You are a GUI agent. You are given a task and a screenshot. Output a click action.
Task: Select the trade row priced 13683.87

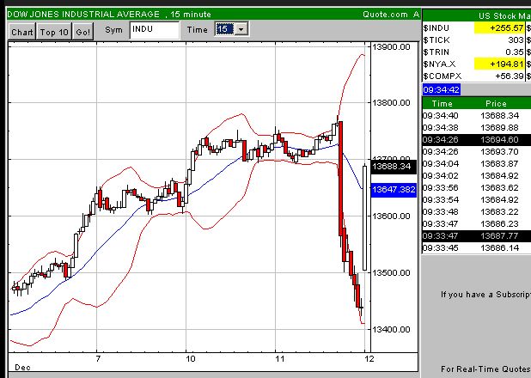477,163
